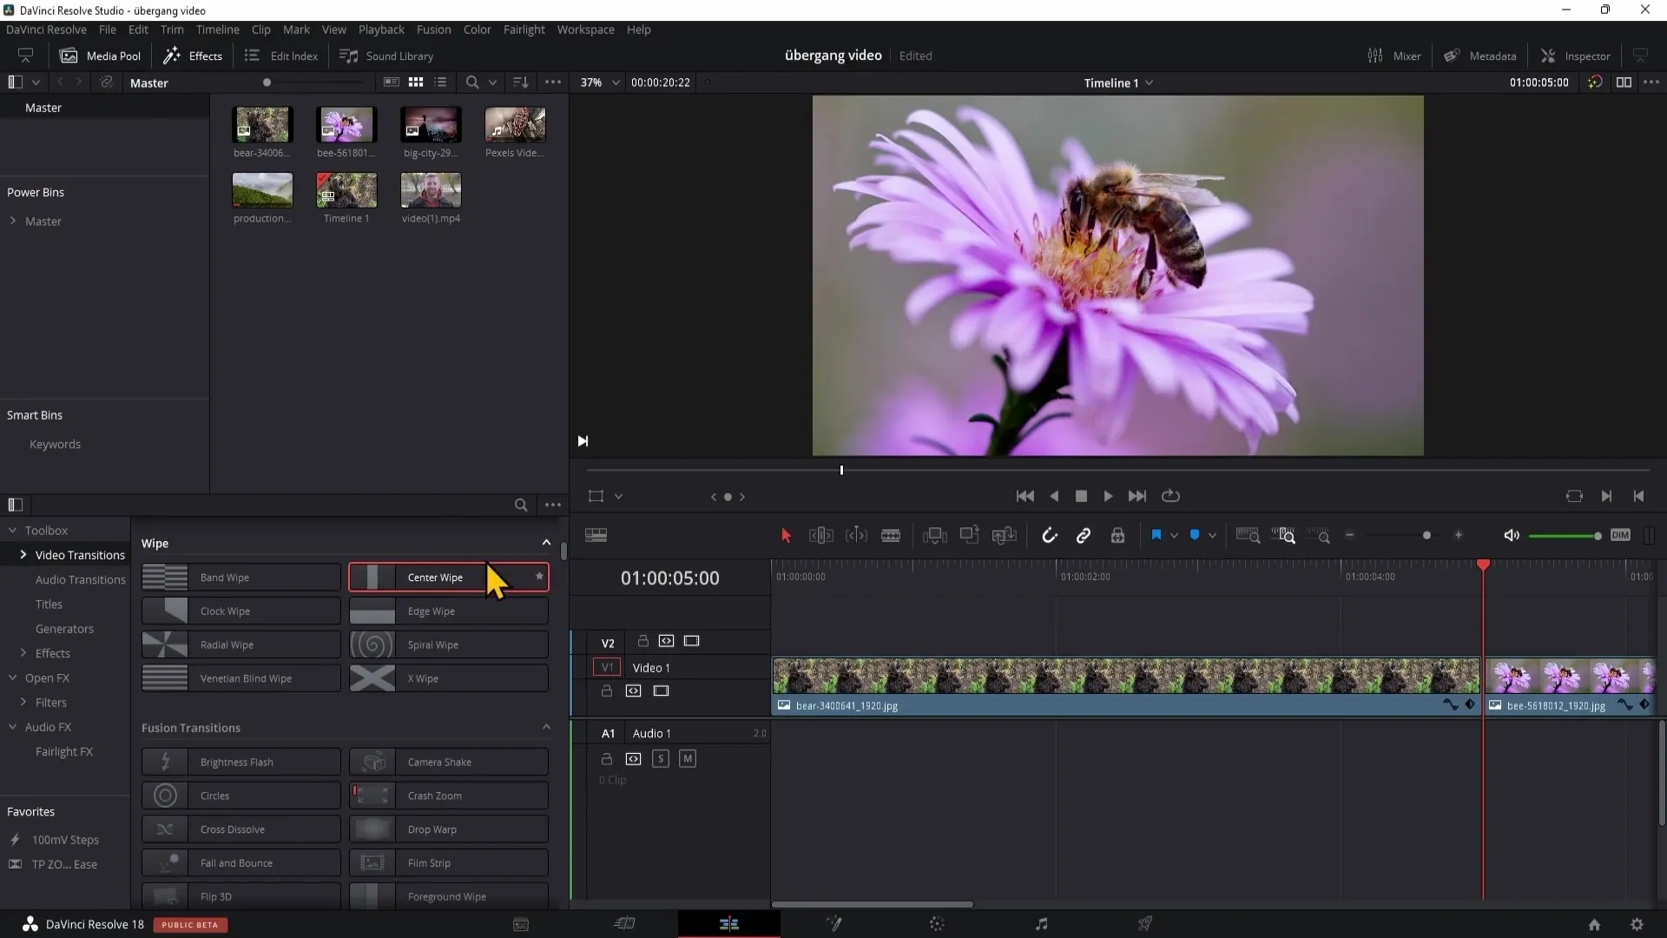
Task: Click the Snapping magnet icon in timeline
Action: tap(1050, 535)
